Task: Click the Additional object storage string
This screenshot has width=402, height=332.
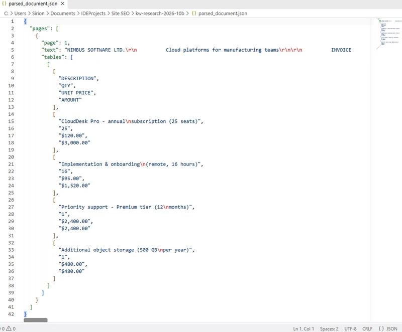Action: tap(125, 250)
